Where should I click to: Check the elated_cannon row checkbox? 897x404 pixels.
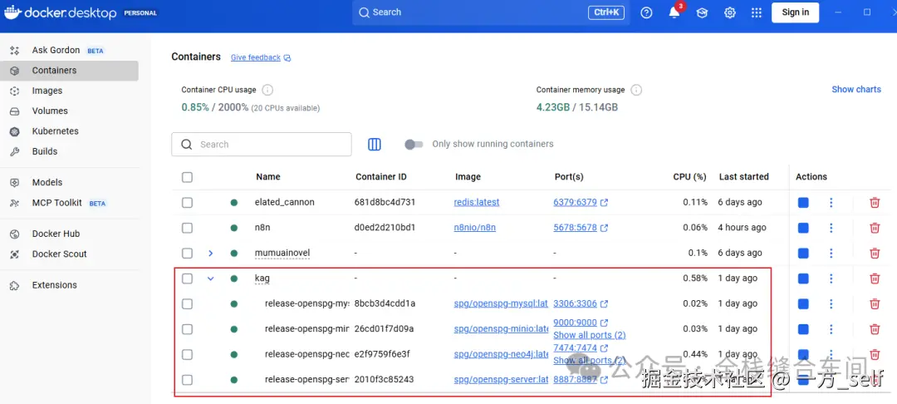coord(187,203)
